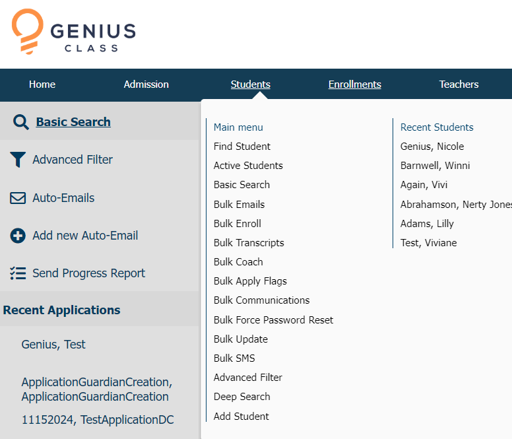This screenshot has height=439, width=512.
Task: Open Deep Search menu item
Action: (242, 397)
